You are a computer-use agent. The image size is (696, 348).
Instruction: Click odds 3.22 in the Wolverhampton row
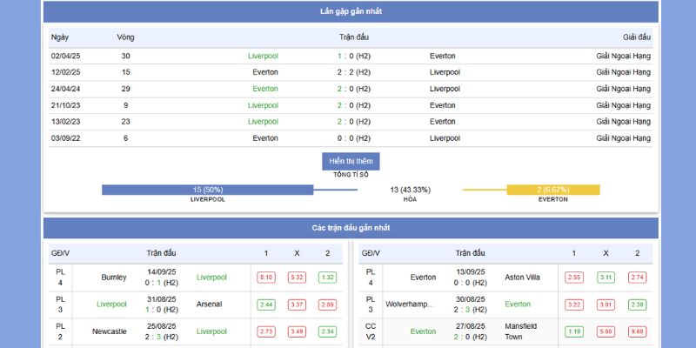click(x=574, y=305)
